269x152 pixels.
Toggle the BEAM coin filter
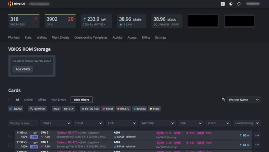(x=15, y=109)
